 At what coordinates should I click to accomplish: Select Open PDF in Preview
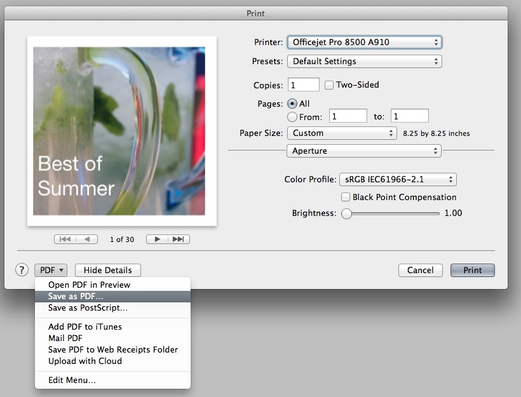pos(89,285)
